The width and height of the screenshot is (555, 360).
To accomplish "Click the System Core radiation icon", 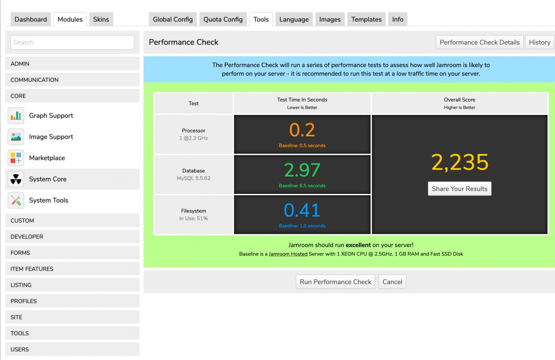I will [16, 179].
